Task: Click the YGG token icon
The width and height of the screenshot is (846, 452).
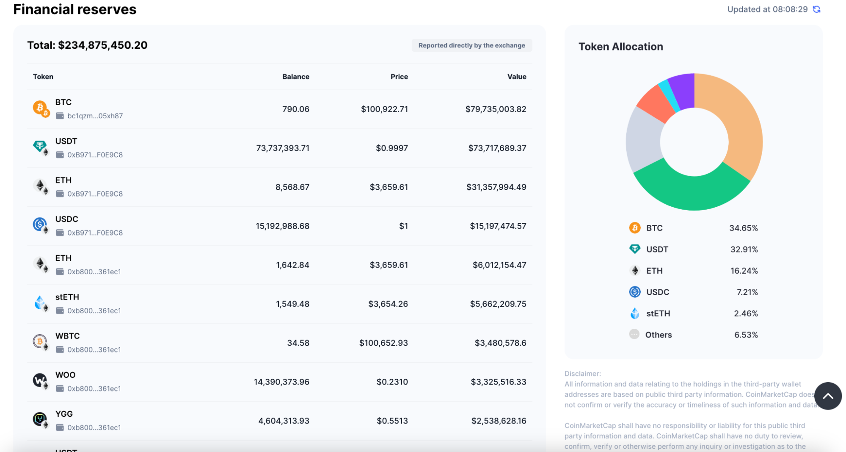Action: [40, 419]
